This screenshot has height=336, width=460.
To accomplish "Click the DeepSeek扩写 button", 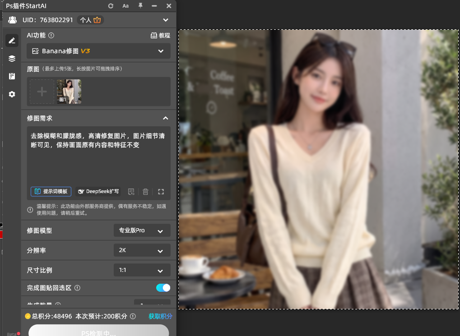I will 98,192.
